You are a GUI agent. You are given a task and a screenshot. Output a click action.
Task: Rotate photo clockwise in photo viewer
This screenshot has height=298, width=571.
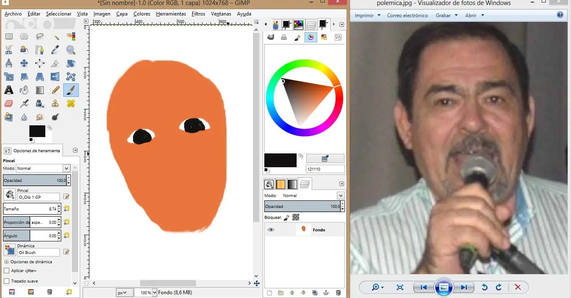499,287
